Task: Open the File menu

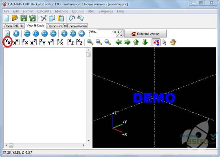Action: 7,11
